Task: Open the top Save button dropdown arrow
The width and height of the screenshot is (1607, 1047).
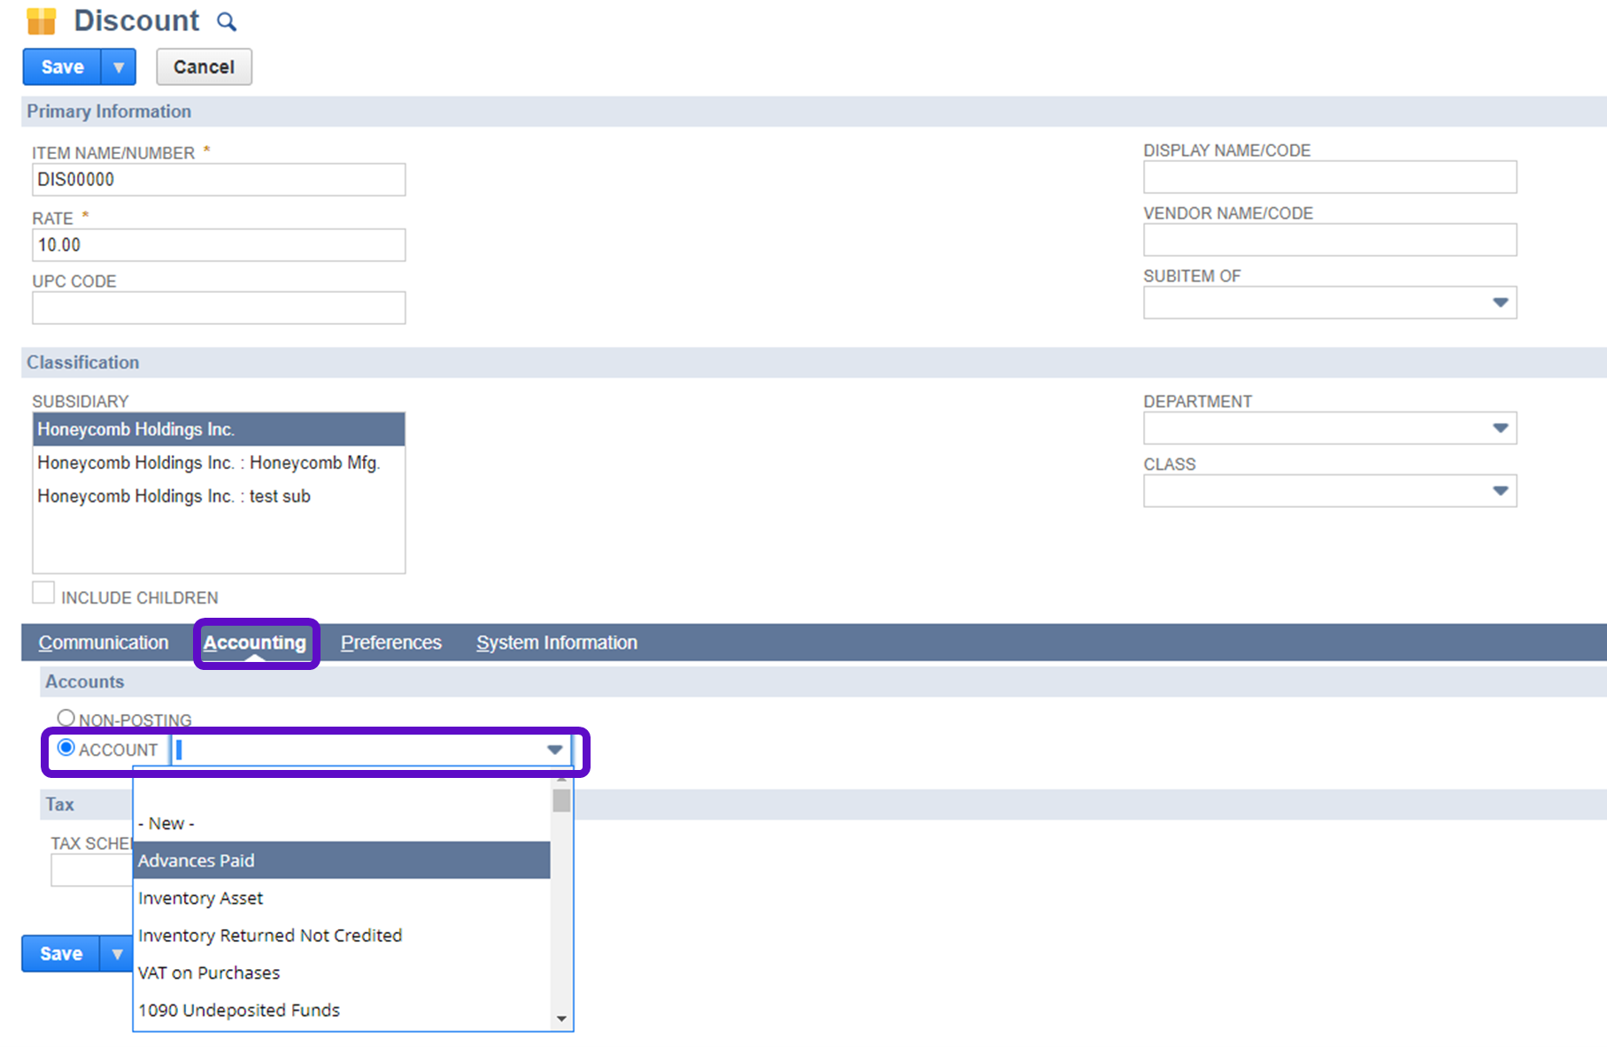Action: point(119,67)
